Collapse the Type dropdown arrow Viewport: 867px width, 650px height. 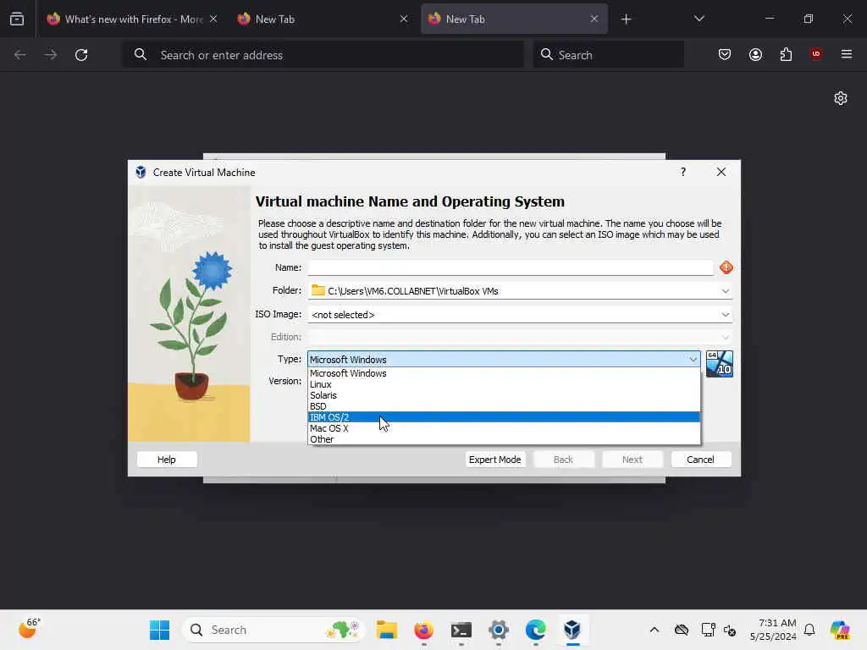point(693,359)
